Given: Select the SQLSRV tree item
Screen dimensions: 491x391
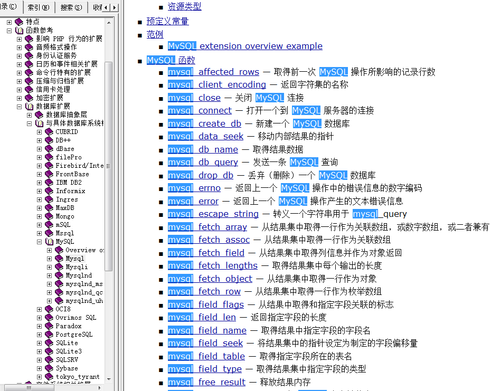Looking at the screenshot, I should tap(67, 360).
